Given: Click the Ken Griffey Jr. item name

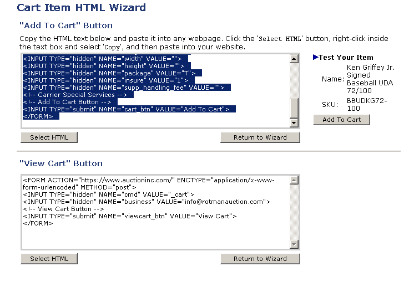Looking at the screenshot, I should (370, 79).
